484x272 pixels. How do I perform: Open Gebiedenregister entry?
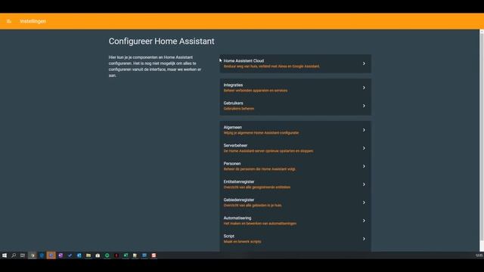[296, 202]
